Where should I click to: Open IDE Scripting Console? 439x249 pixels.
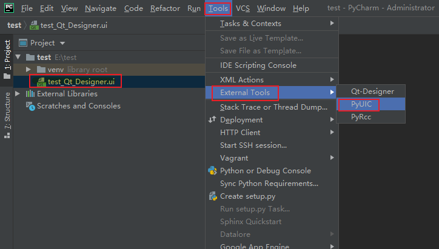(272, 65)
